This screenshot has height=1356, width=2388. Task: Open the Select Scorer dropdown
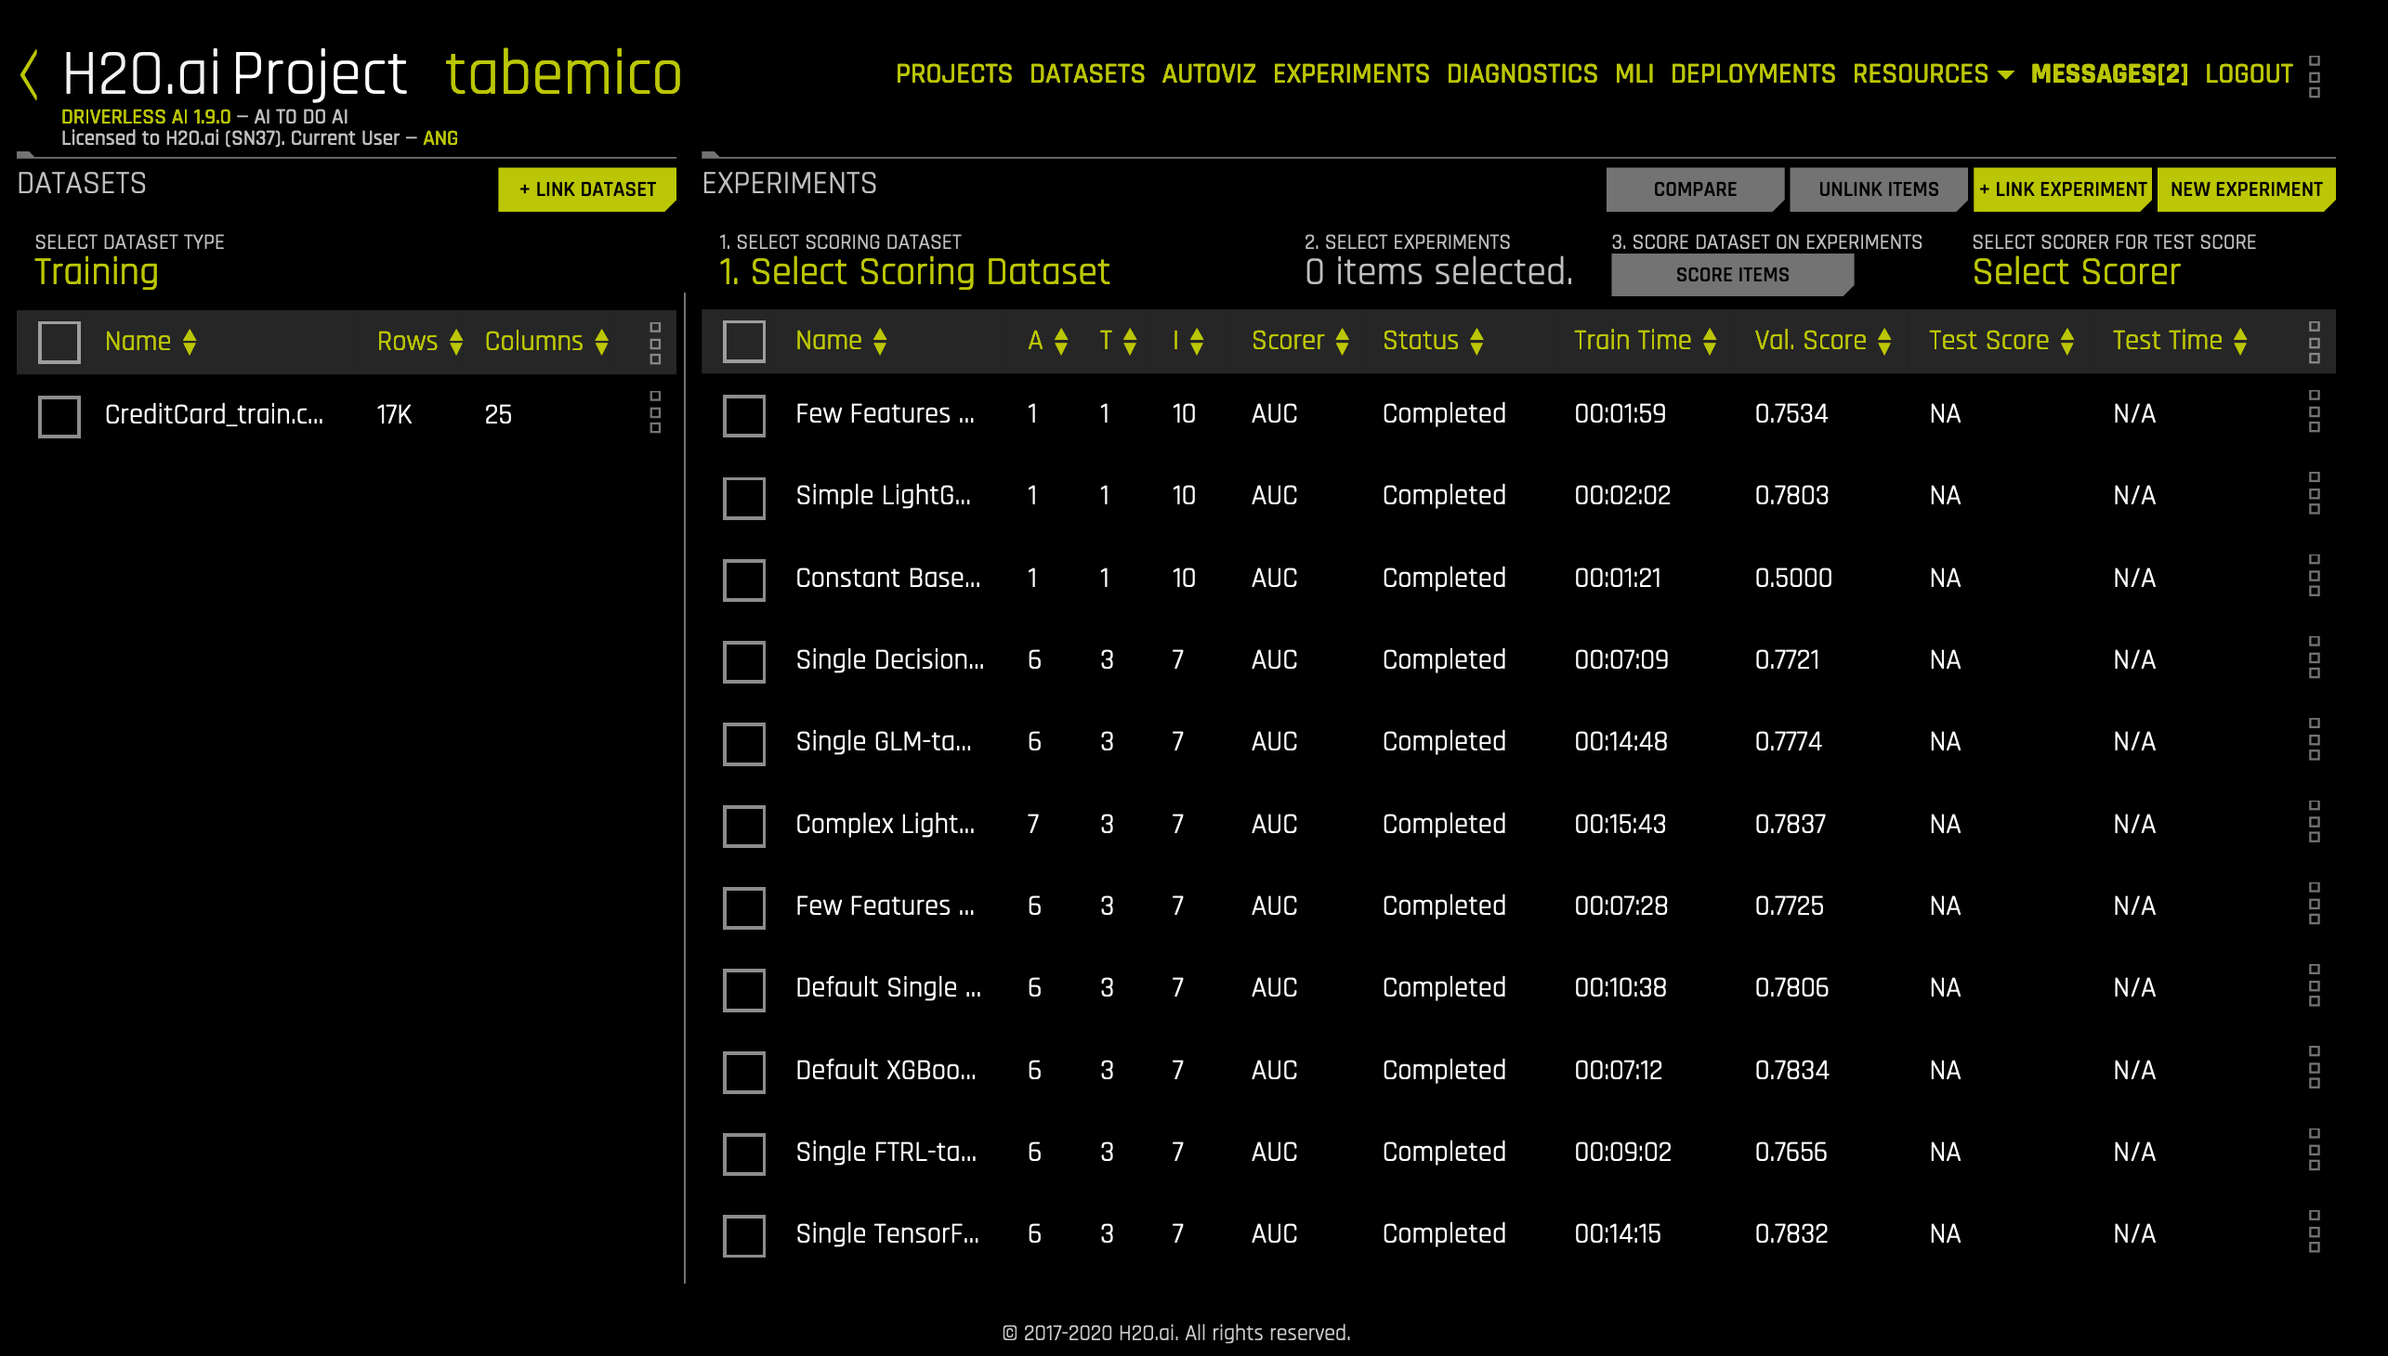point(2075,273)
